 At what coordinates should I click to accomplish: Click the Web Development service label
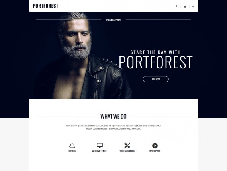point(100,151)
